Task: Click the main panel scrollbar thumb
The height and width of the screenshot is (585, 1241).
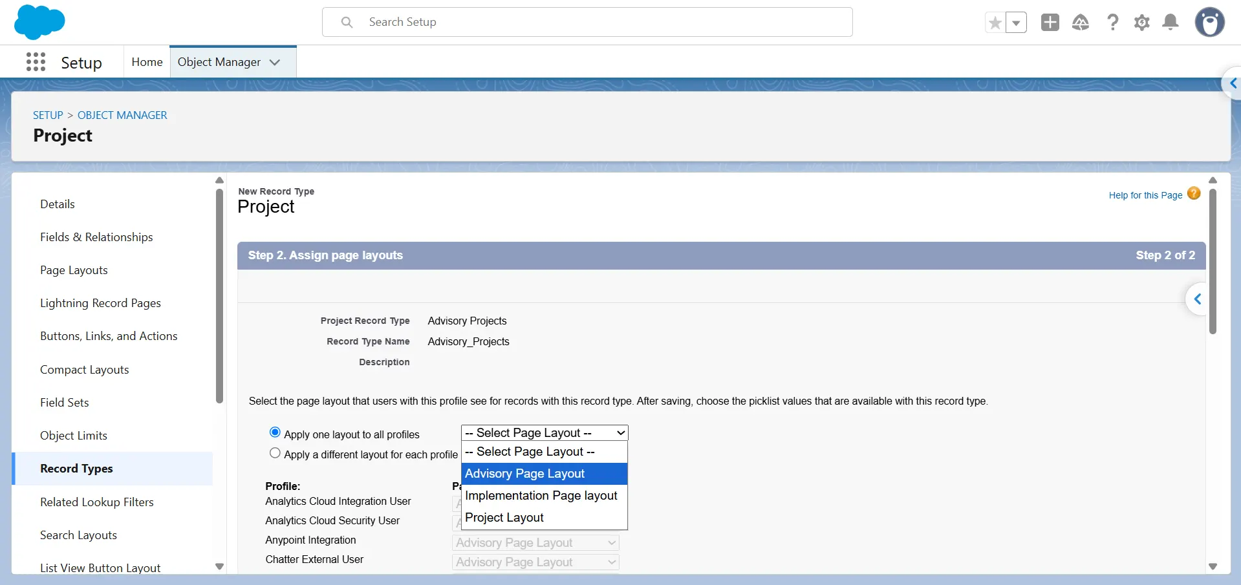Action: pos(1213,261)
